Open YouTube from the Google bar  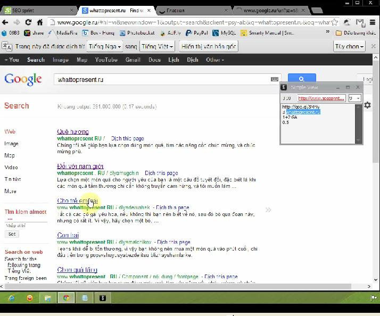(x=106, y=60)
